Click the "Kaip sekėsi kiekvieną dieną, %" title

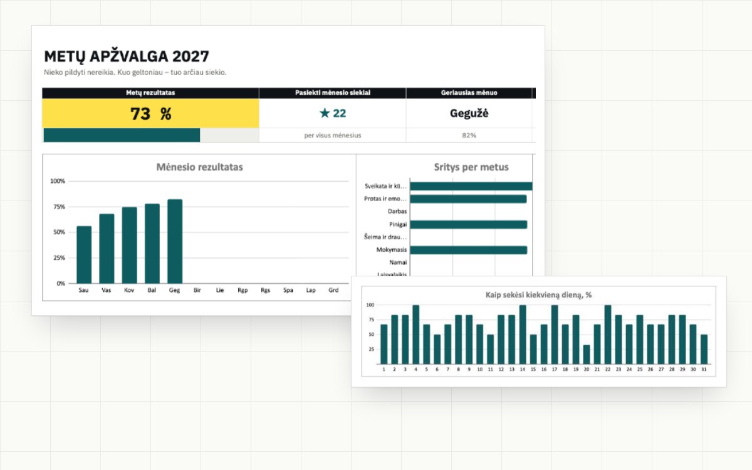(539, 295)
